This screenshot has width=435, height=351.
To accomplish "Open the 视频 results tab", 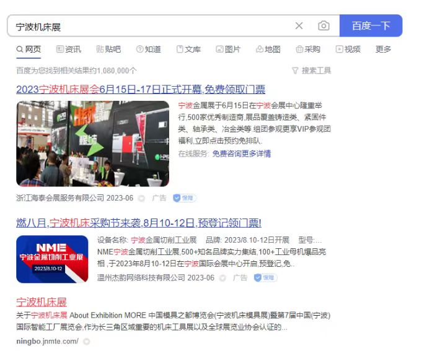I will [348, 50].
